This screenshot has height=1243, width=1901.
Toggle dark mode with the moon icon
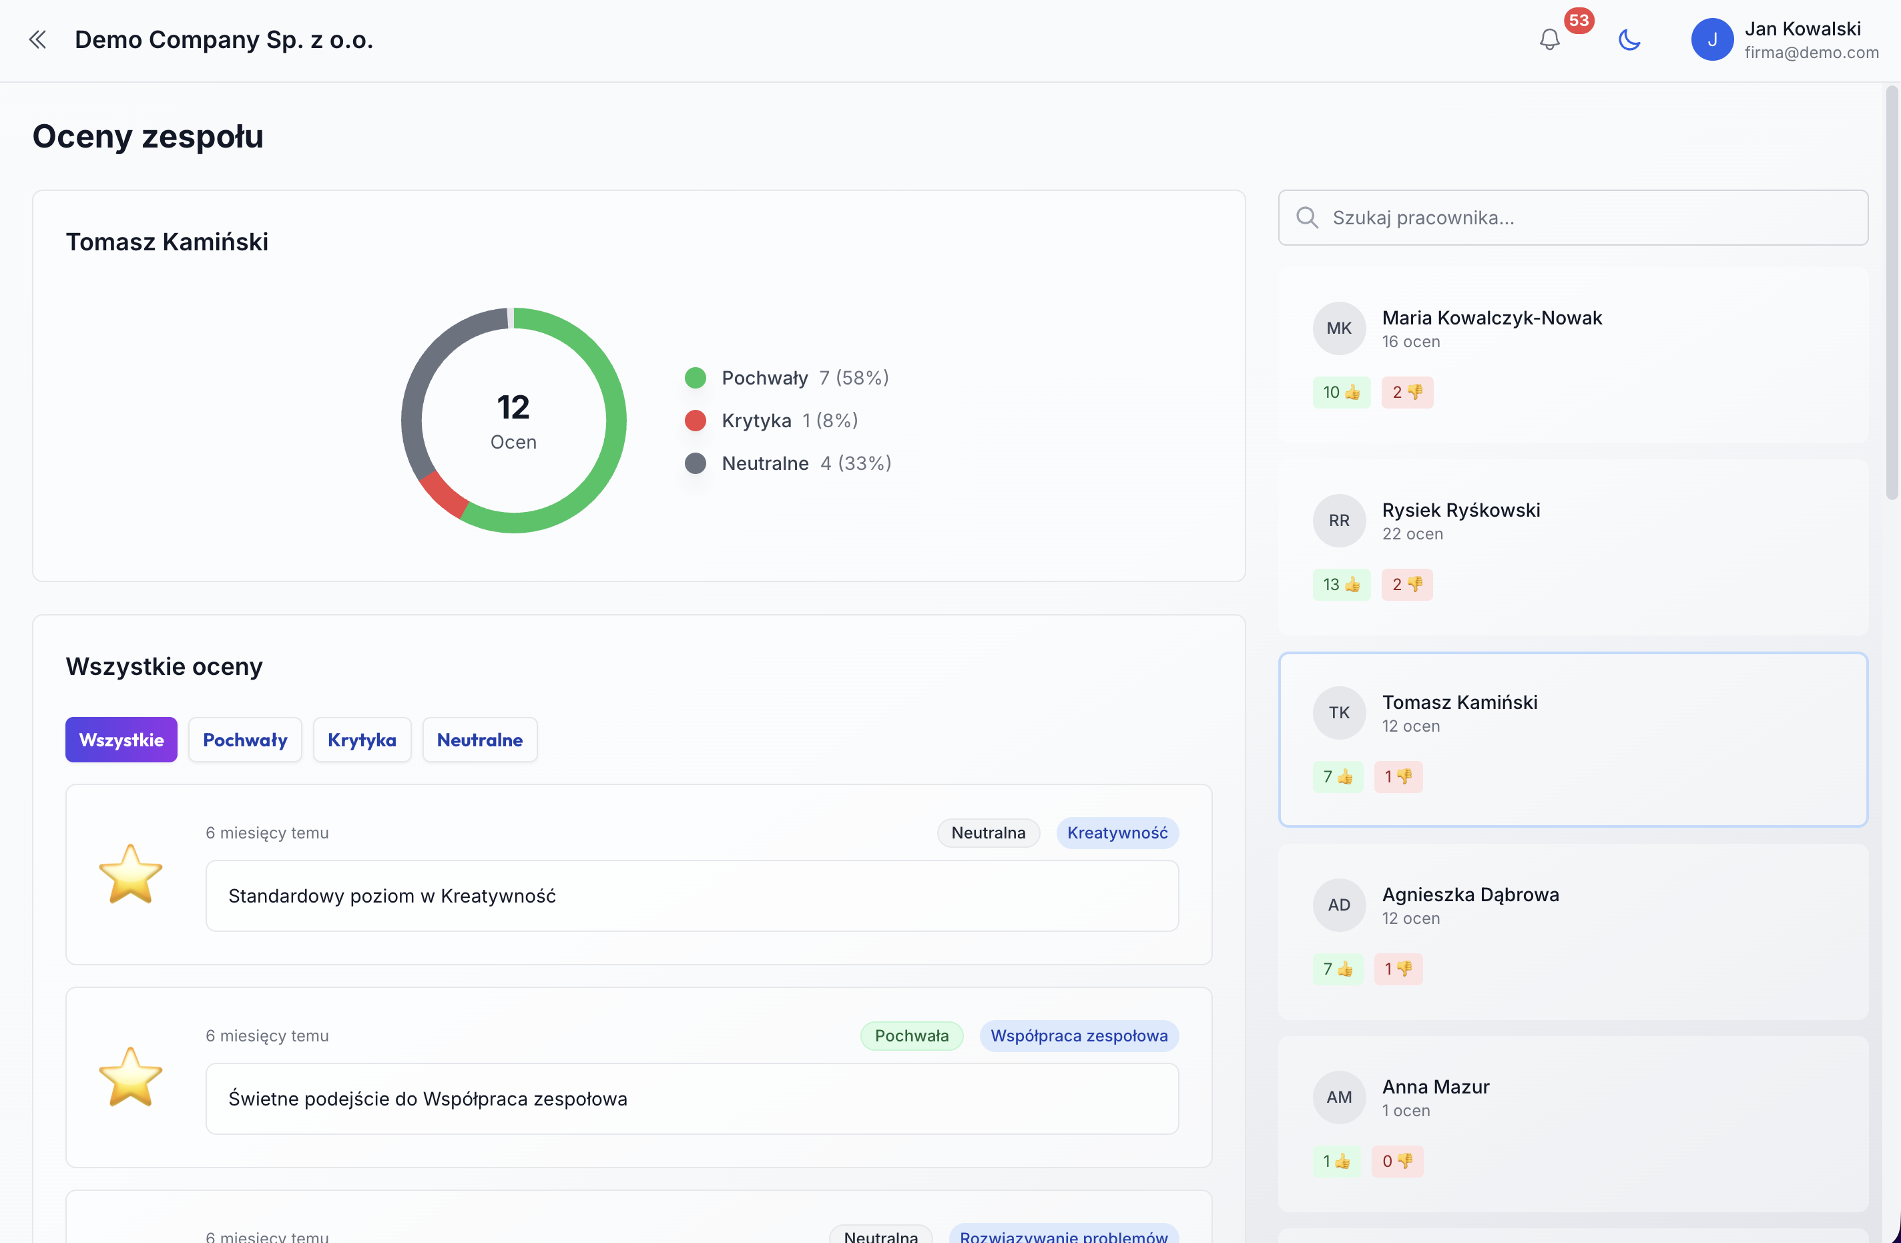tap(1629, 39)
